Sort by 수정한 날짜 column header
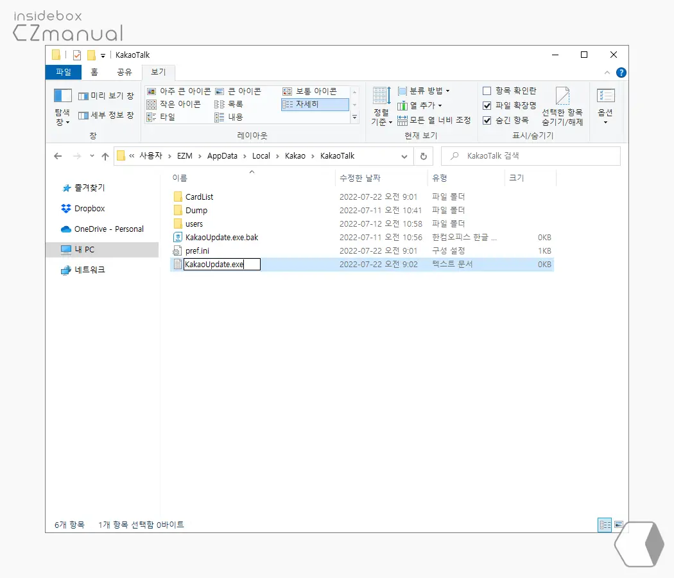 (x=382, y=178)
